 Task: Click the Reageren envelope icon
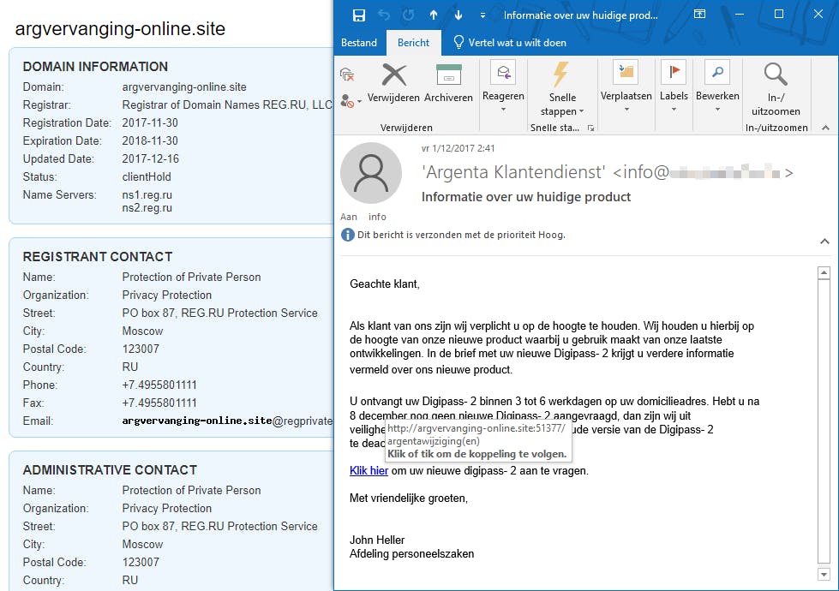pyautogui.click(x=504, y=72)
